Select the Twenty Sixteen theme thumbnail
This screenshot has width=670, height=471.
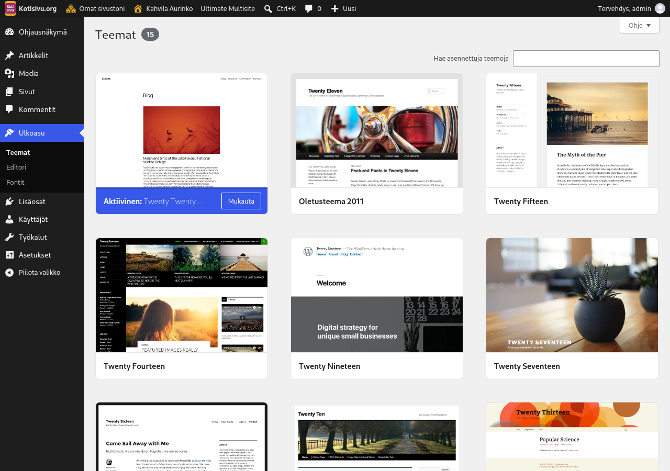[x=182, y=437]
